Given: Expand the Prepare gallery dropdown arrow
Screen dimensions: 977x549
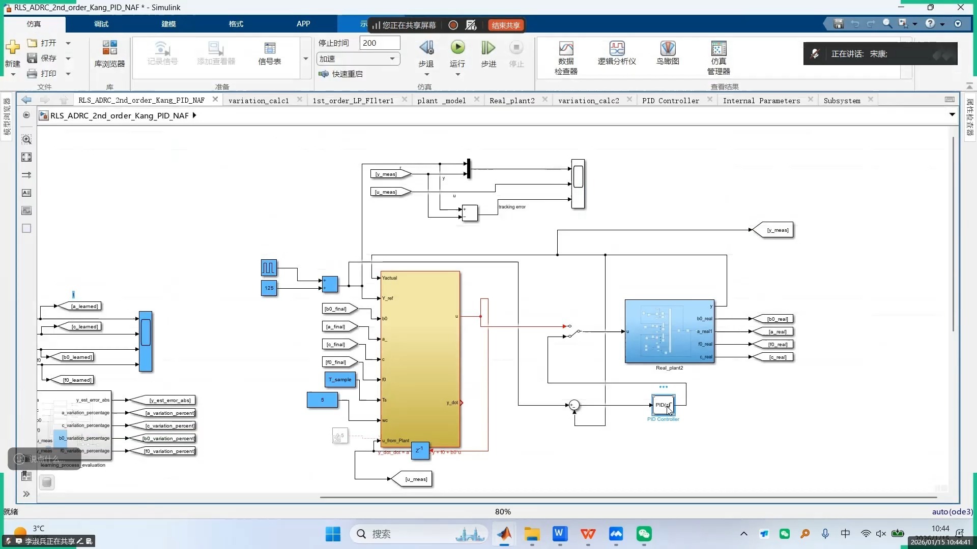Looking at the screenshot, I should click(306, 59).
